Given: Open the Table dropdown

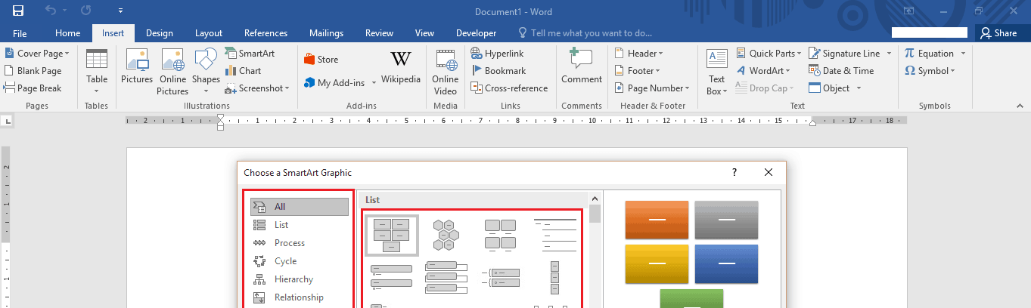Looking at the screenshot, I should tap(97, 72).
